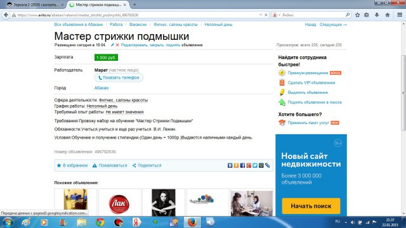Click the red X close-ad icon
406x228 pixels.
[x=117, y=45]
